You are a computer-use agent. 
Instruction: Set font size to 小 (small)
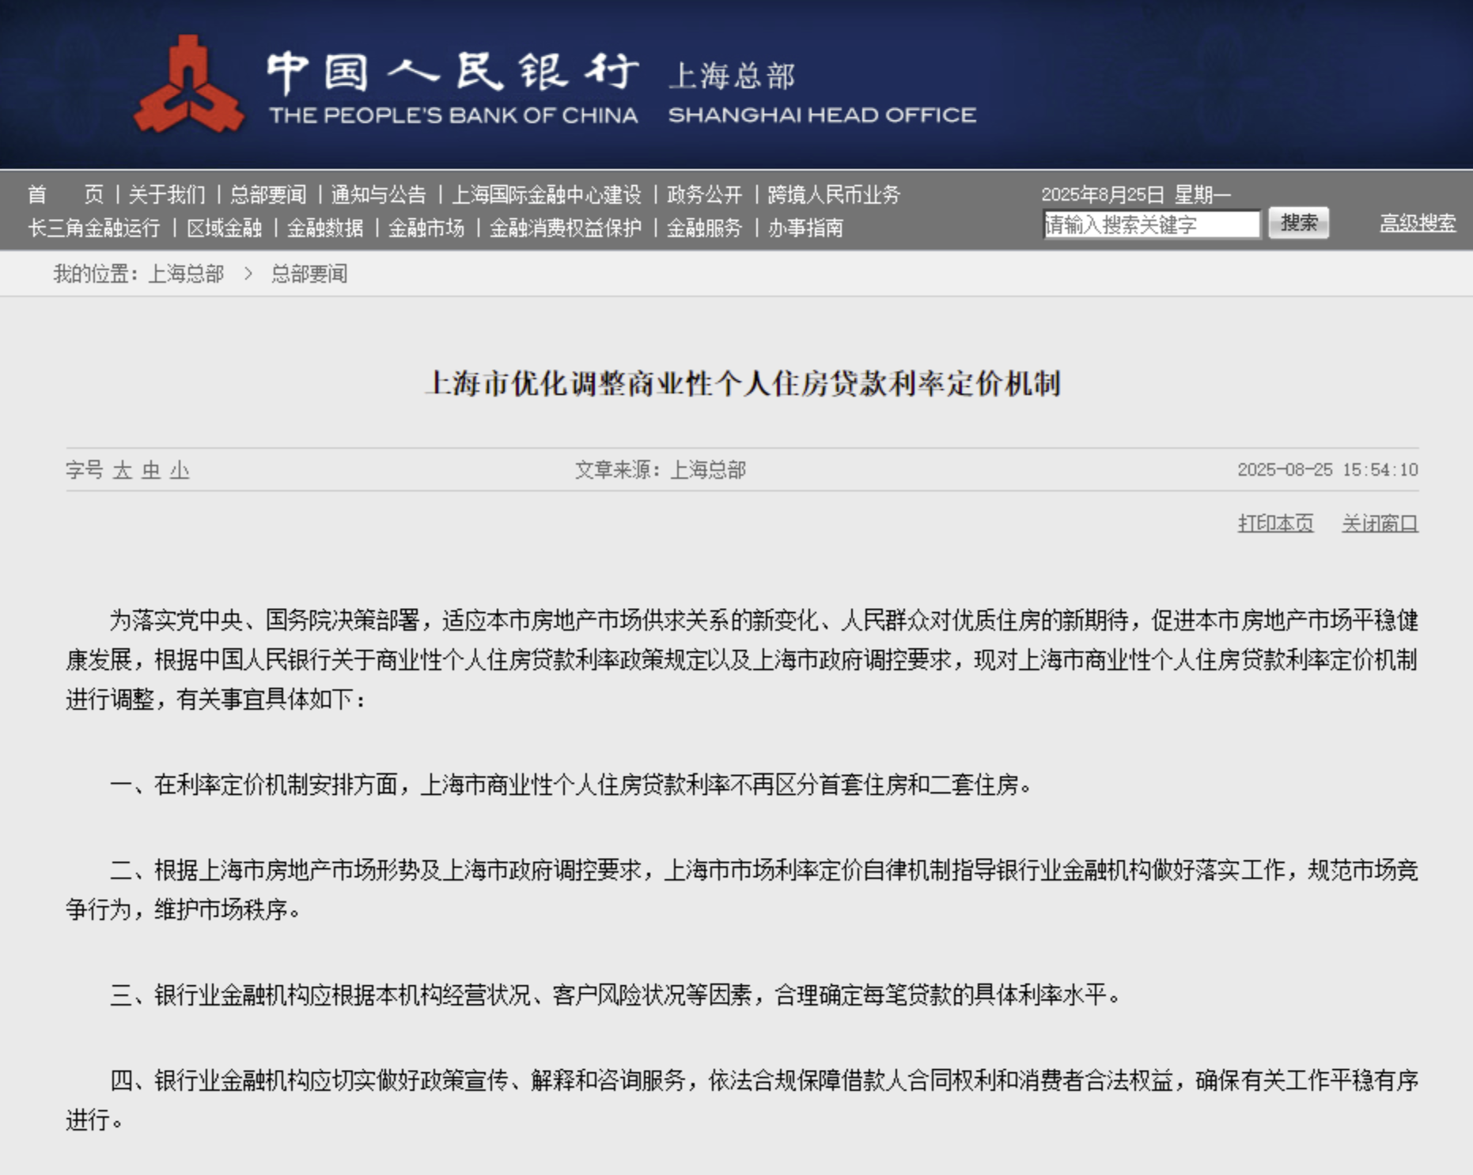(x=180, y=470)
